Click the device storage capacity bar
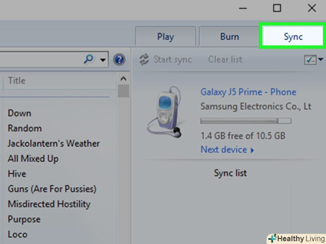The image size is (326, 244). point(246,121)
